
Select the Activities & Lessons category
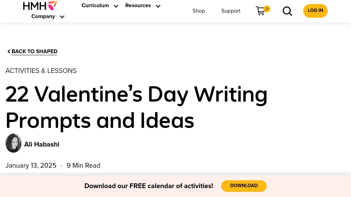click(41, 71)
